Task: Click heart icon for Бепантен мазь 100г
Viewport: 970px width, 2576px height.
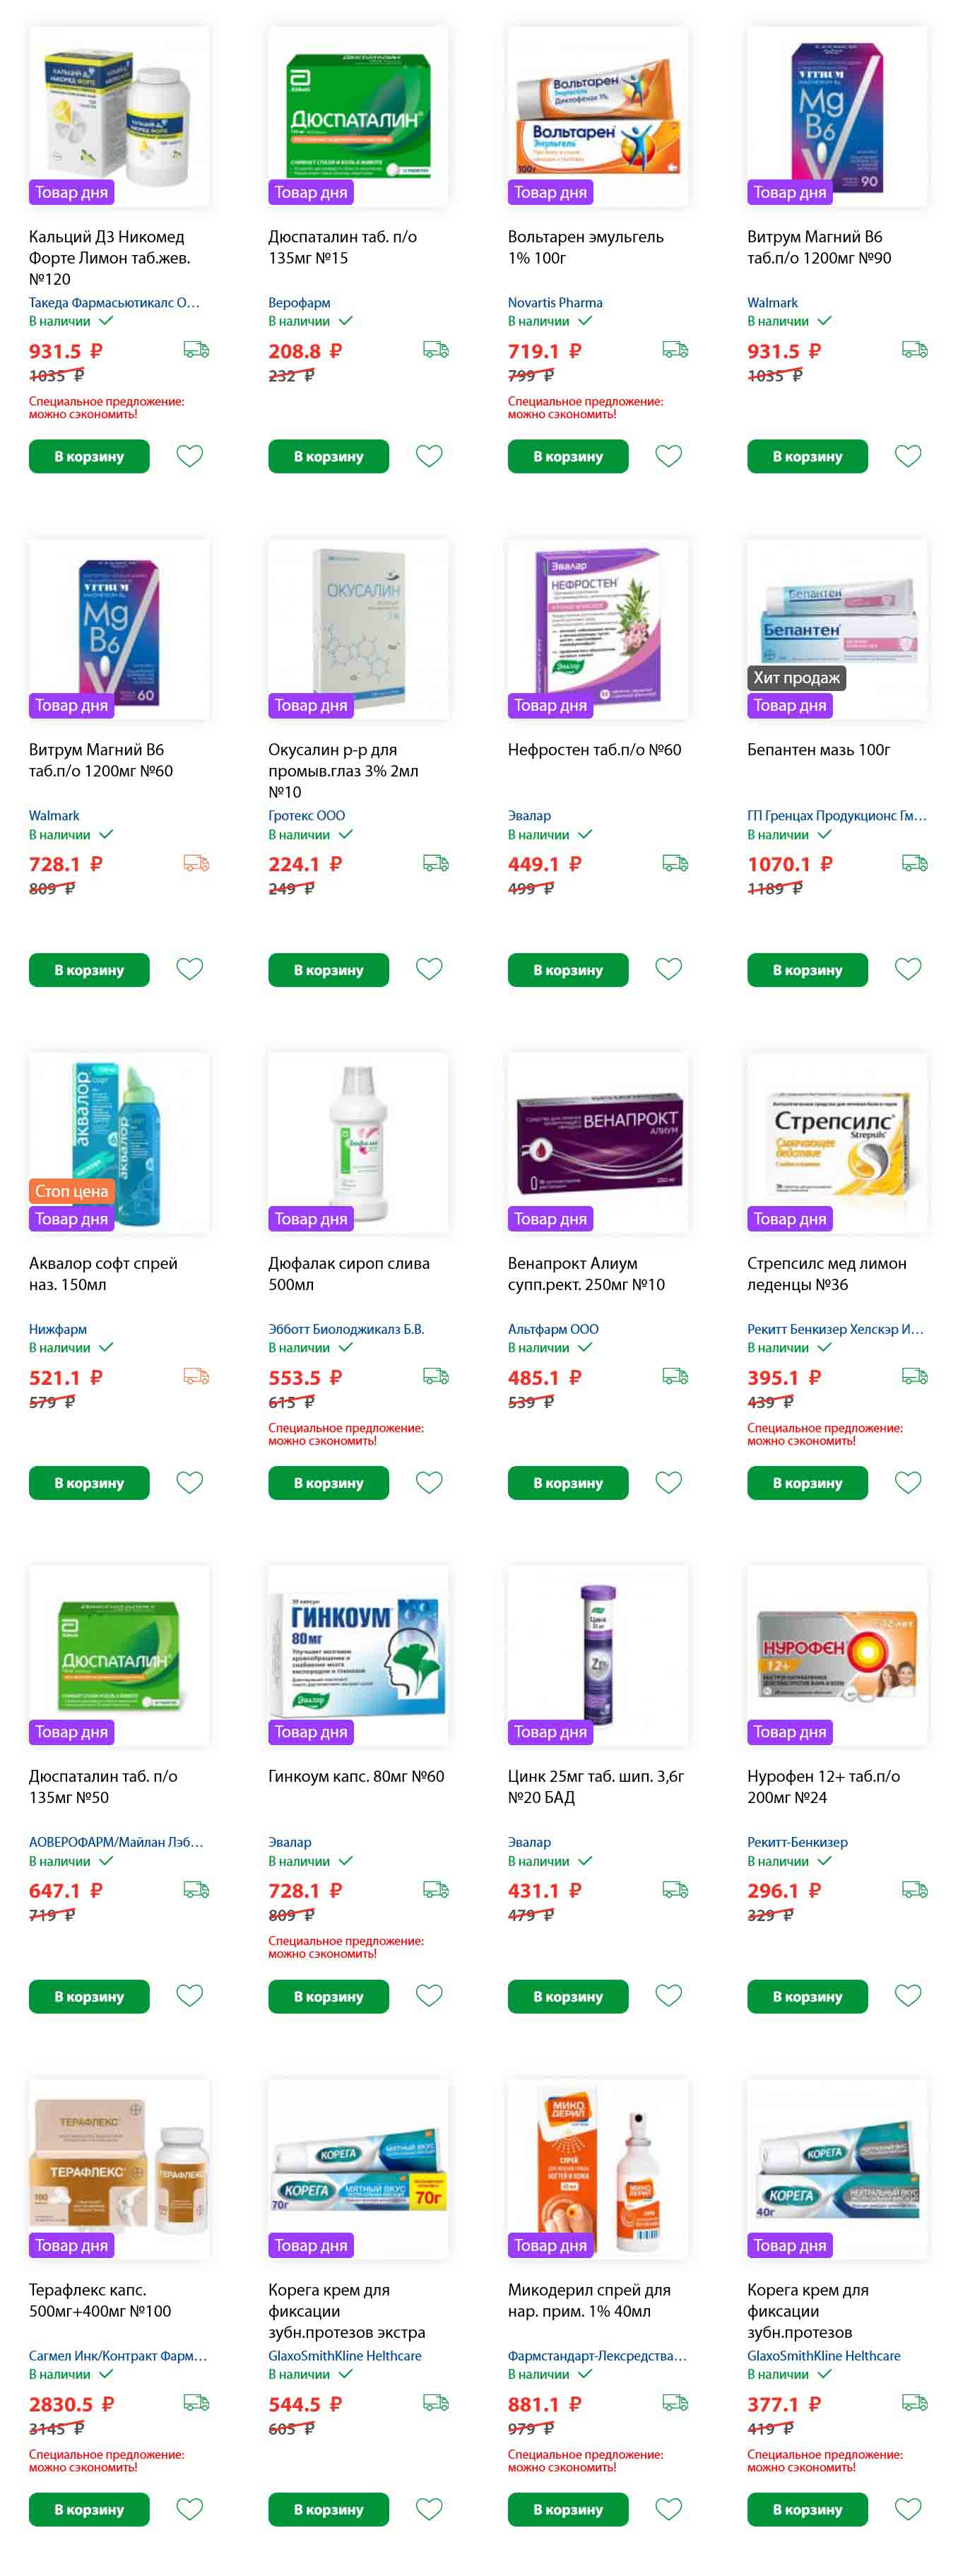Action: (x=908, y=969)
